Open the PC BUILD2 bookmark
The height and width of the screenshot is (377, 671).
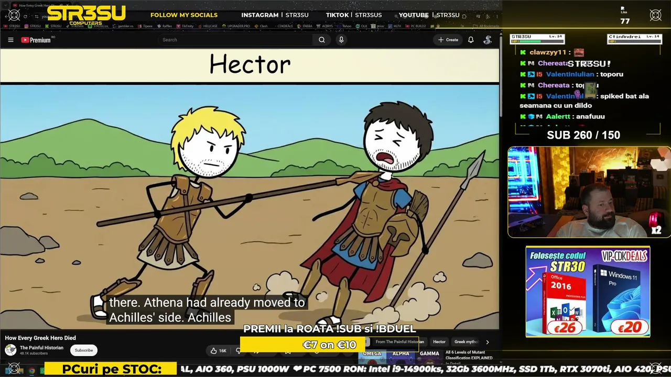click(416, 26)
